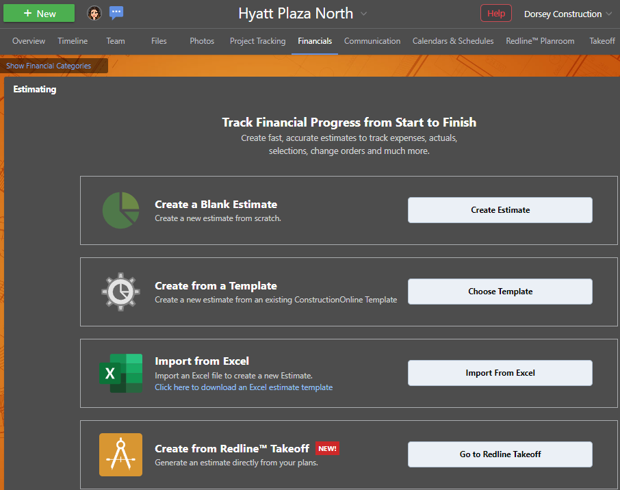The image size is (620, 490).
Task: Expand the Hyatt Plaza North project dropdown
Action: (x=363, y=14)
